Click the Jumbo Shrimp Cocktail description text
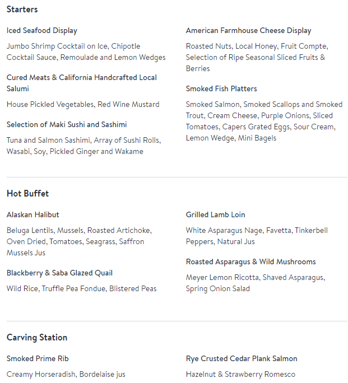 pos(86,52)
